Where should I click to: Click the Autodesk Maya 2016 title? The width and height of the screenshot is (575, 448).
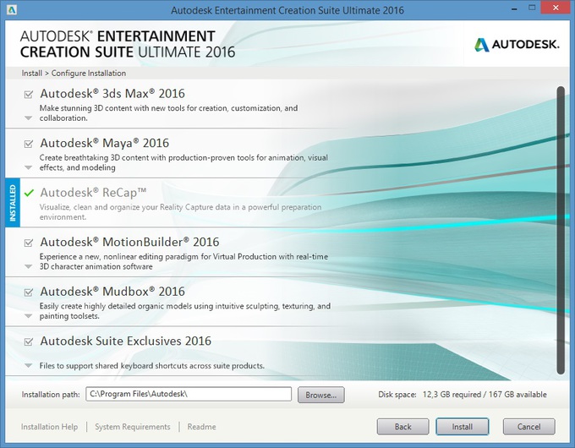pyautogui.click(x=105, y=143)
